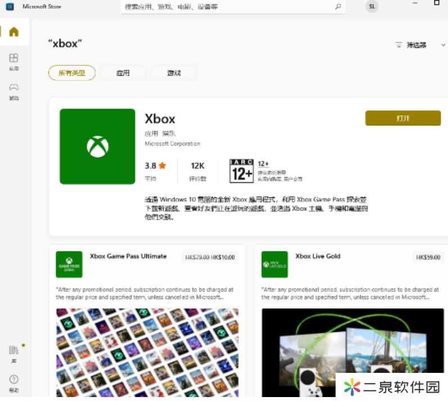Open the Xbox app with gold button

coord(403,118)
